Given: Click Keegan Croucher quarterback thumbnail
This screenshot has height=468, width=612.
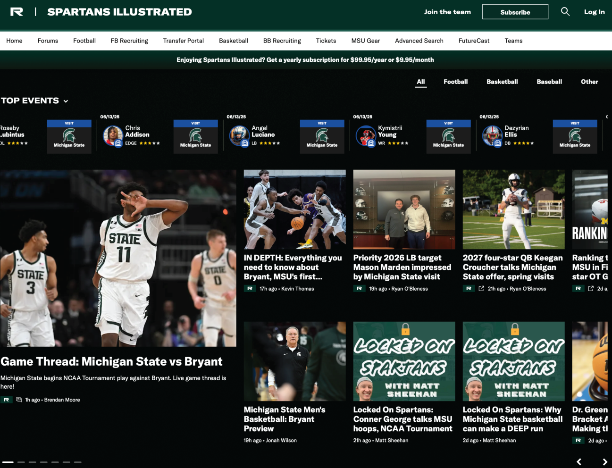Looking at the screenshot, I should [513, 209].
